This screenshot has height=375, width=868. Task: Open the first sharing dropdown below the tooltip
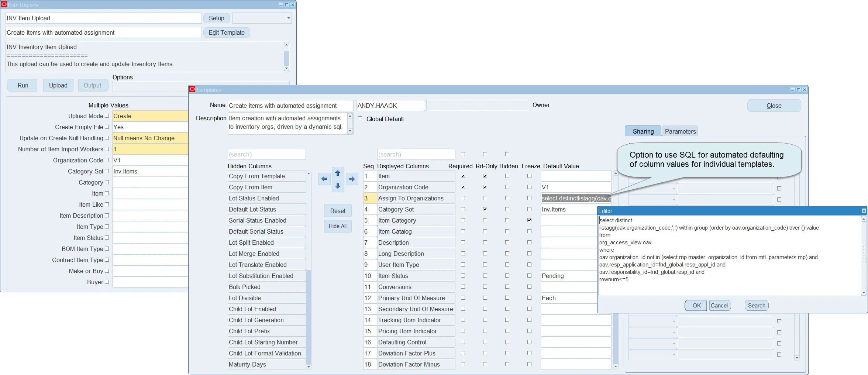(x=674, y=189)
